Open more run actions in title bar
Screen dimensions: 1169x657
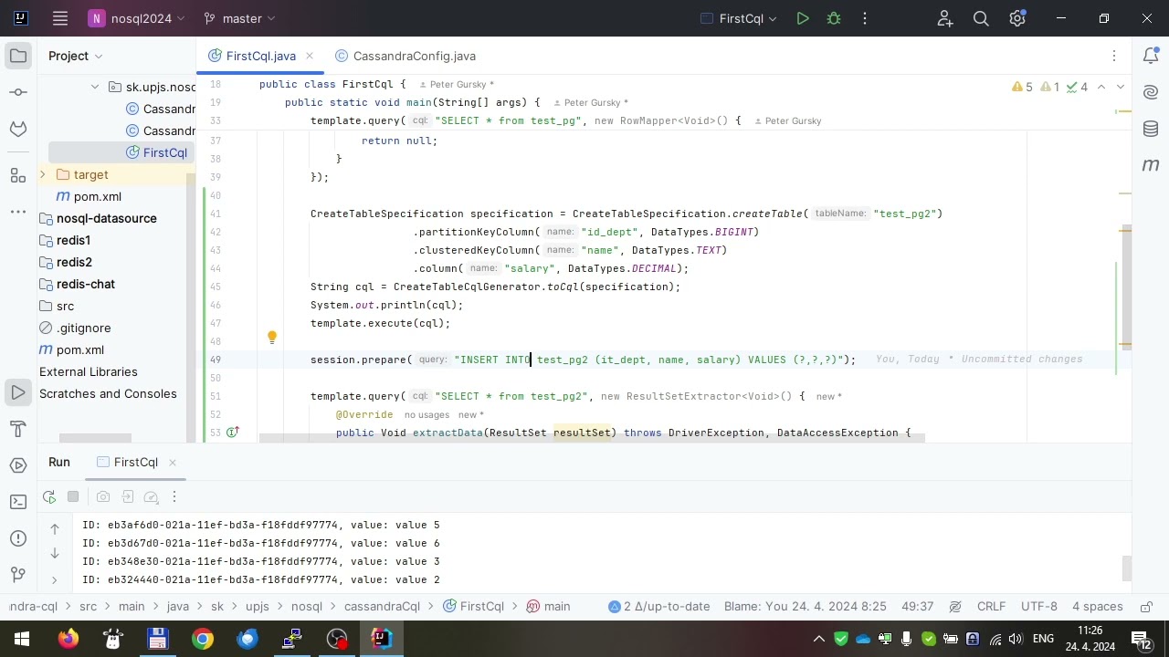click(x=864, y=18)
